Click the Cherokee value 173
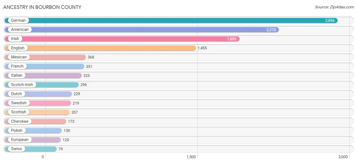The image size is (357, 163). click(x=71, y=121)
